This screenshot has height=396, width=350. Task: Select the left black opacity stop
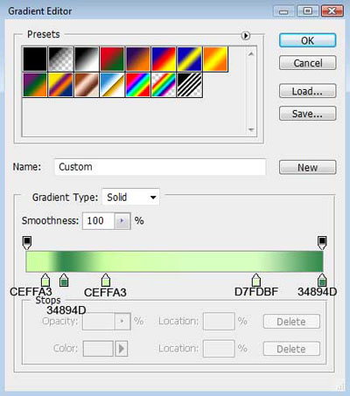tap(27, 243)
